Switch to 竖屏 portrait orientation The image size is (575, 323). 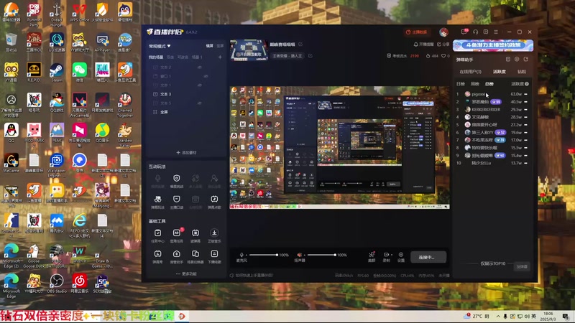coord(220,46)
